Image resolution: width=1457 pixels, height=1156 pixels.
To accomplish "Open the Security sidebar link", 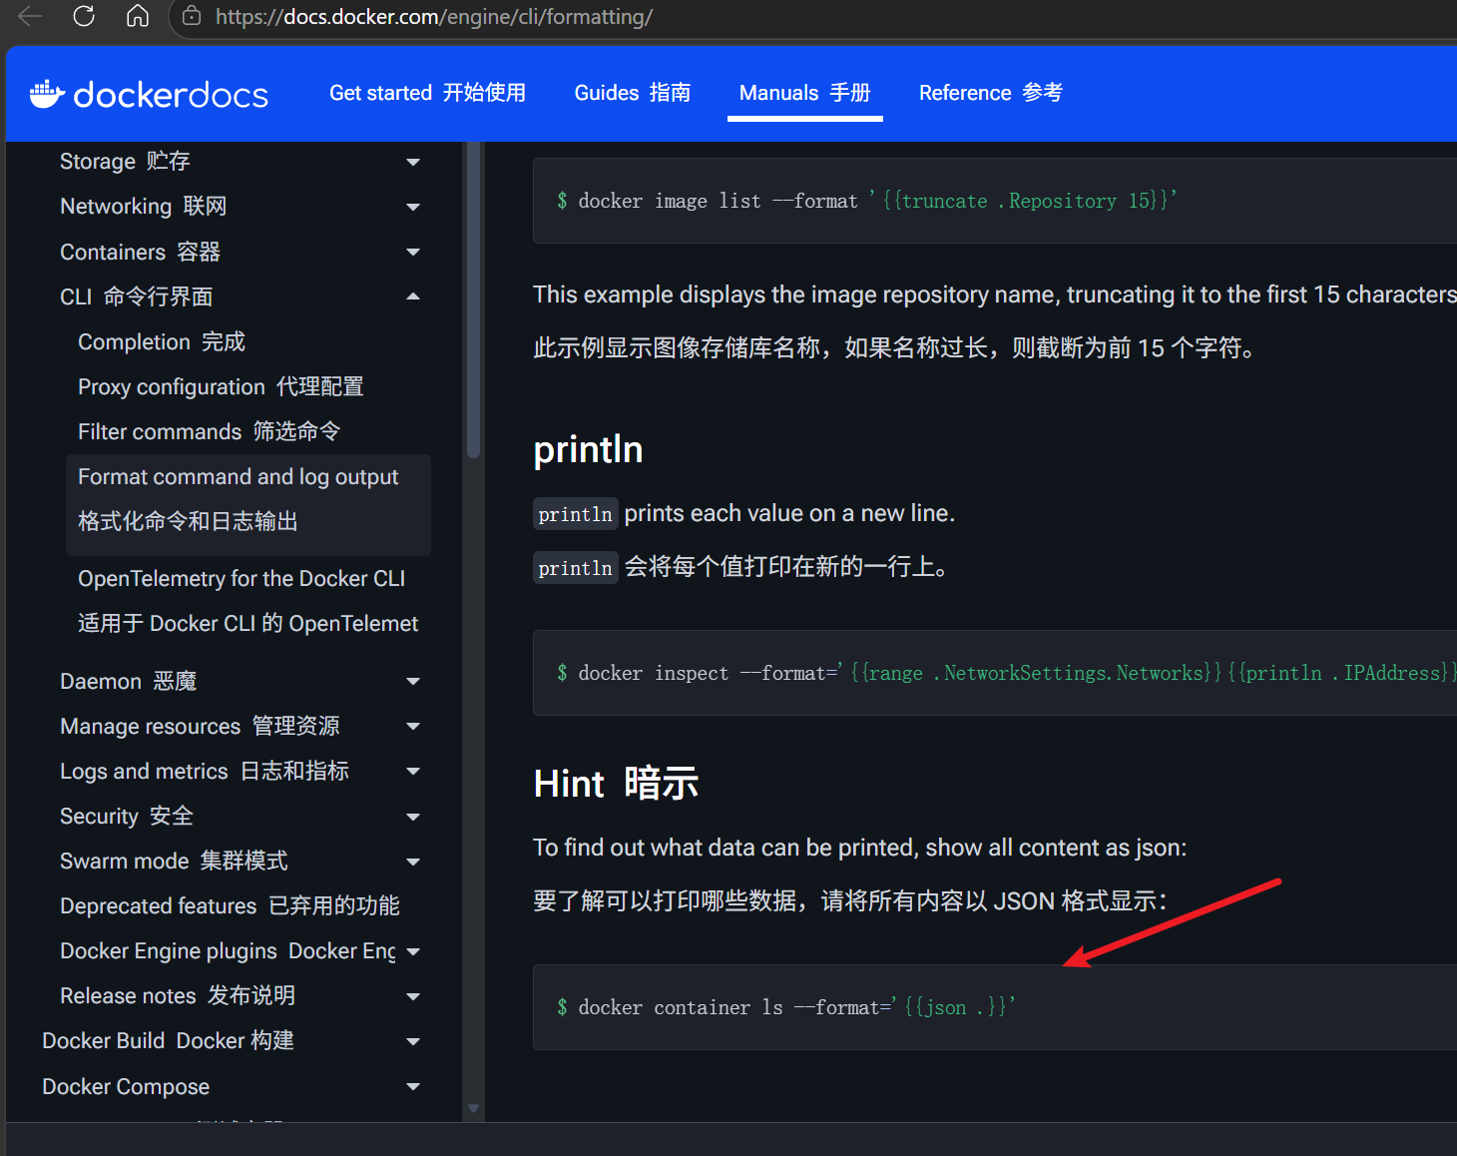I will pyautogui.click(x=127, y=817).
